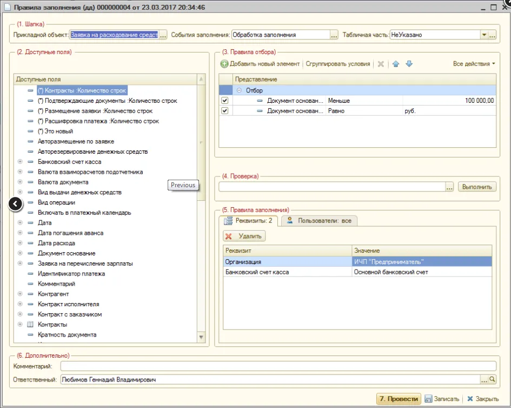Expand the Банковский счет касса tree node
Image resolution: width=511 pixels, height=408 pixels.
pyautogui.click(x=20, y=162)
